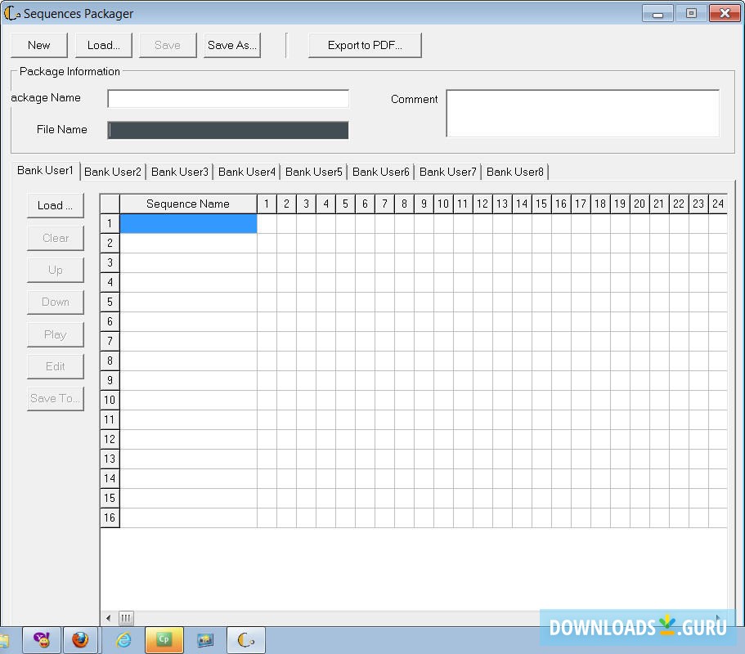Launch Firefox from the taskbar
This screenshot has width=745, height=654.
pos(80,640)
